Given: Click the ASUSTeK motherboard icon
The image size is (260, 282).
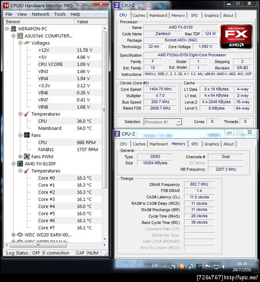Looking at the screenshot, I should pyautogui.click(x=20, y=36).
